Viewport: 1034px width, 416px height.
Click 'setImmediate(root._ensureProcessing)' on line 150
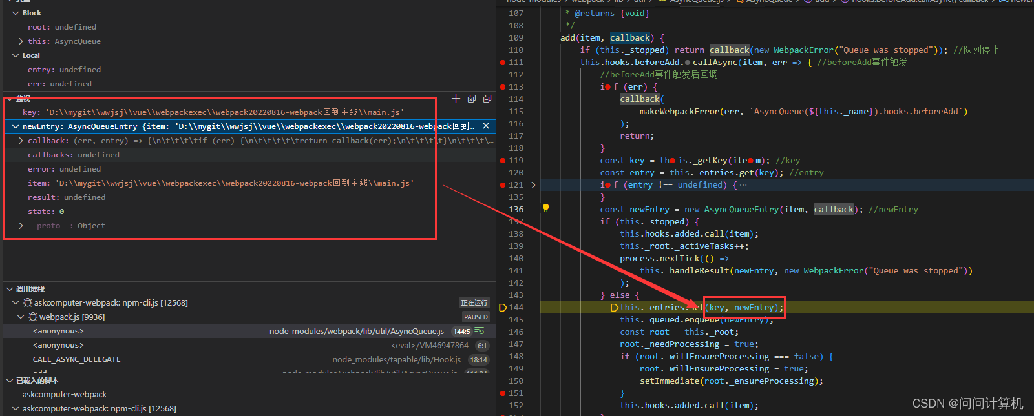coord(731,381)
